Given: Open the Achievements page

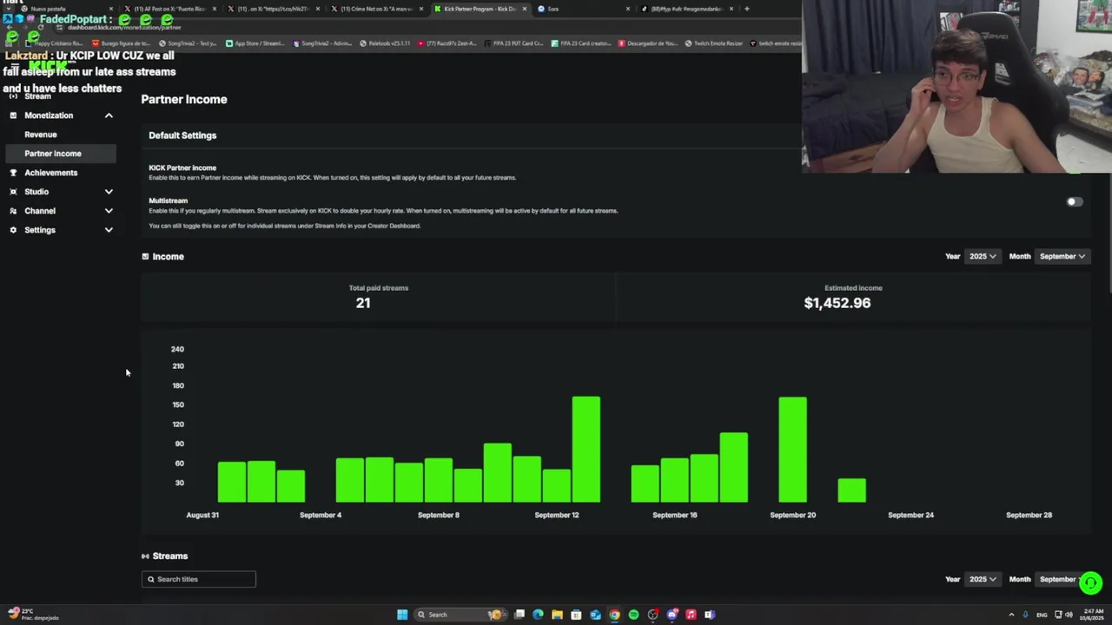Looking at the screenshot, I should pos(51,173).
